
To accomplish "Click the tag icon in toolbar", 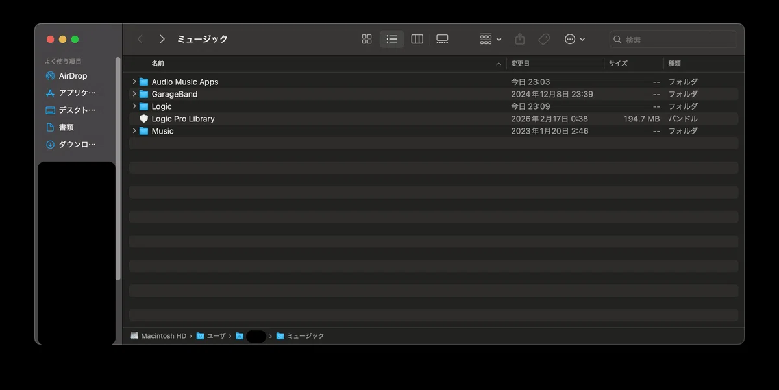I will tap(544, 40).
